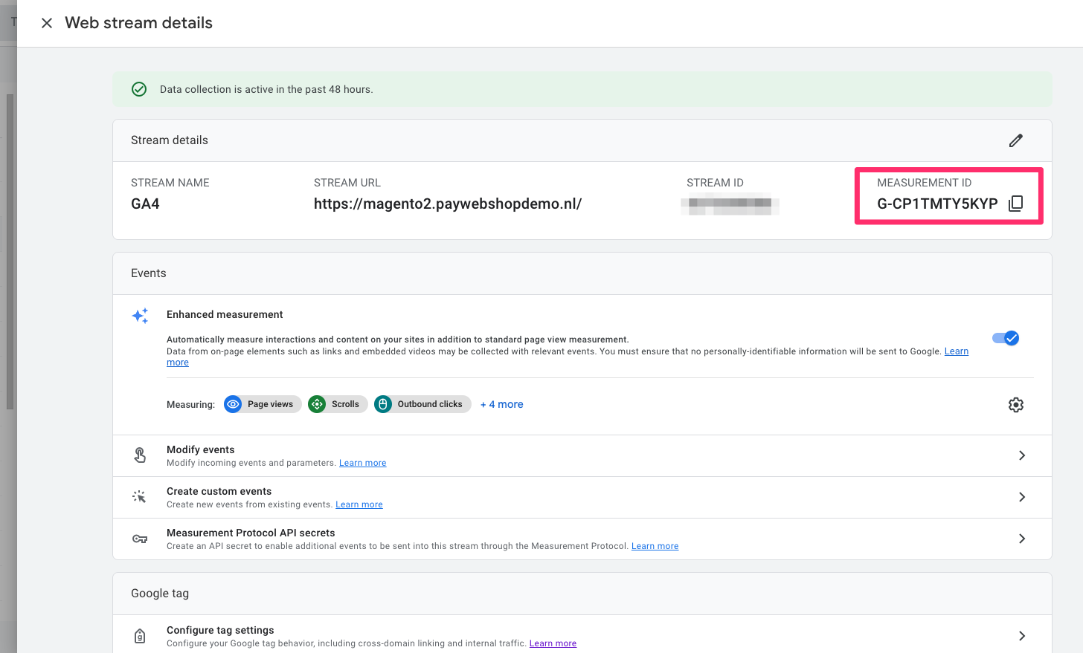Click the Enhanced measurement heading
This screenshot has width=1083, height=653.
tap(225, 314)
